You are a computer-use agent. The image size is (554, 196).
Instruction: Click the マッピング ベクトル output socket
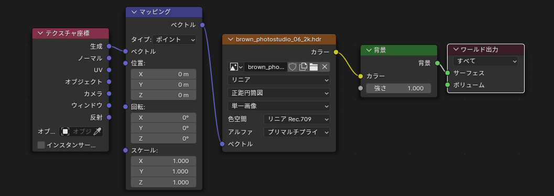coord(202,25)
